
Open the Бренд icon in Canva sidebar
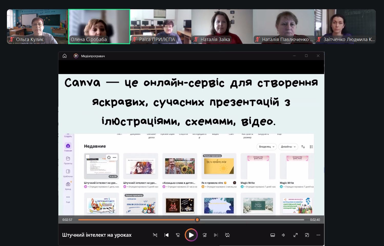click(68, 184)
